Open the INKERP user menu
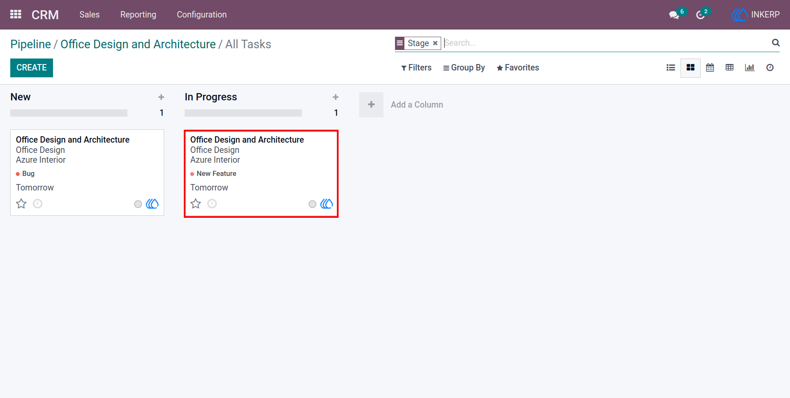Screen dimensions: 790x398 coord(755,15)
